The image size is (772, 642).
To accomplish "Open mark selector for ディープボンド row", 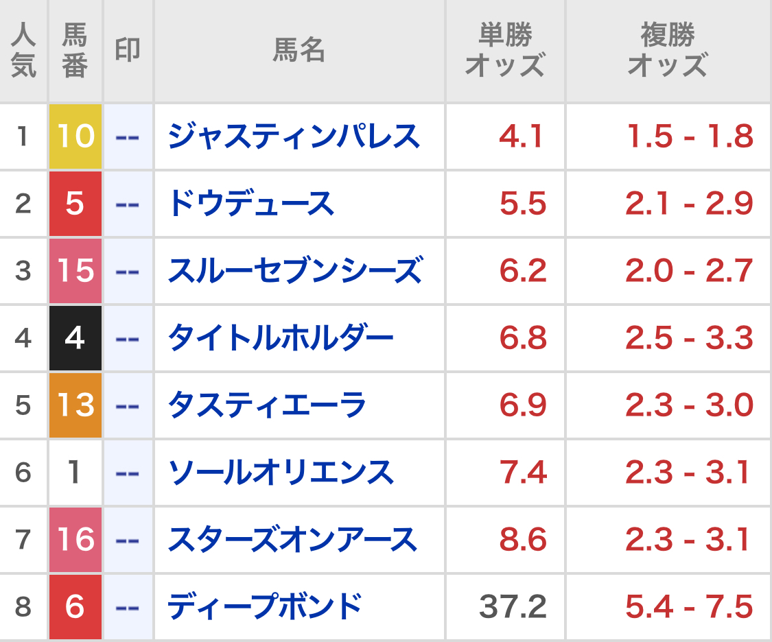I will point(128,607).
